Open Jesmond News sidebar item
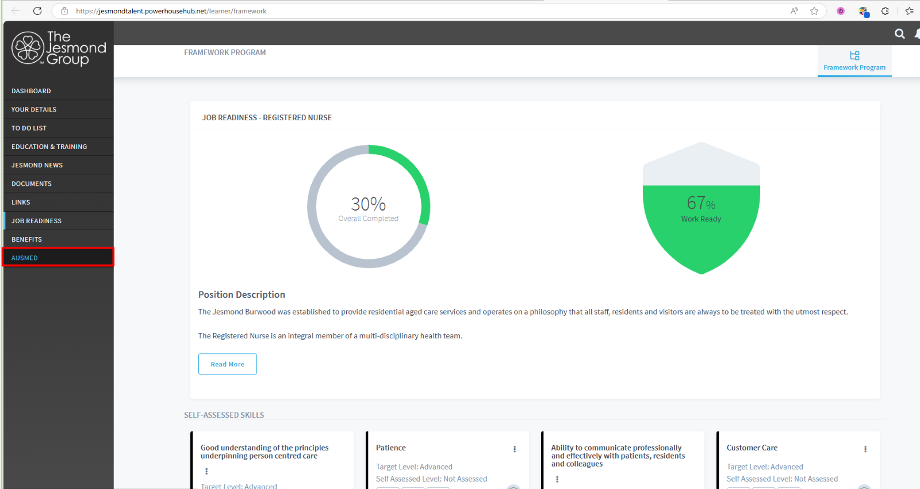The height and width of the screenshot is (489, 920). [x=58, y=165]
